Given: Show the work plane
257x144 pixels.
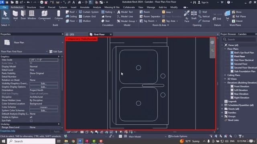Looking at the screenshot, I should [237, 12].
